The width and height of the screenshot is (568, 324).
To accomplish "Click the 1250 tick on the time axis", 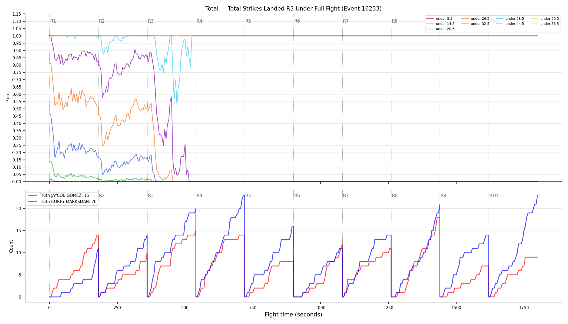I will click(x=388, y=307).
